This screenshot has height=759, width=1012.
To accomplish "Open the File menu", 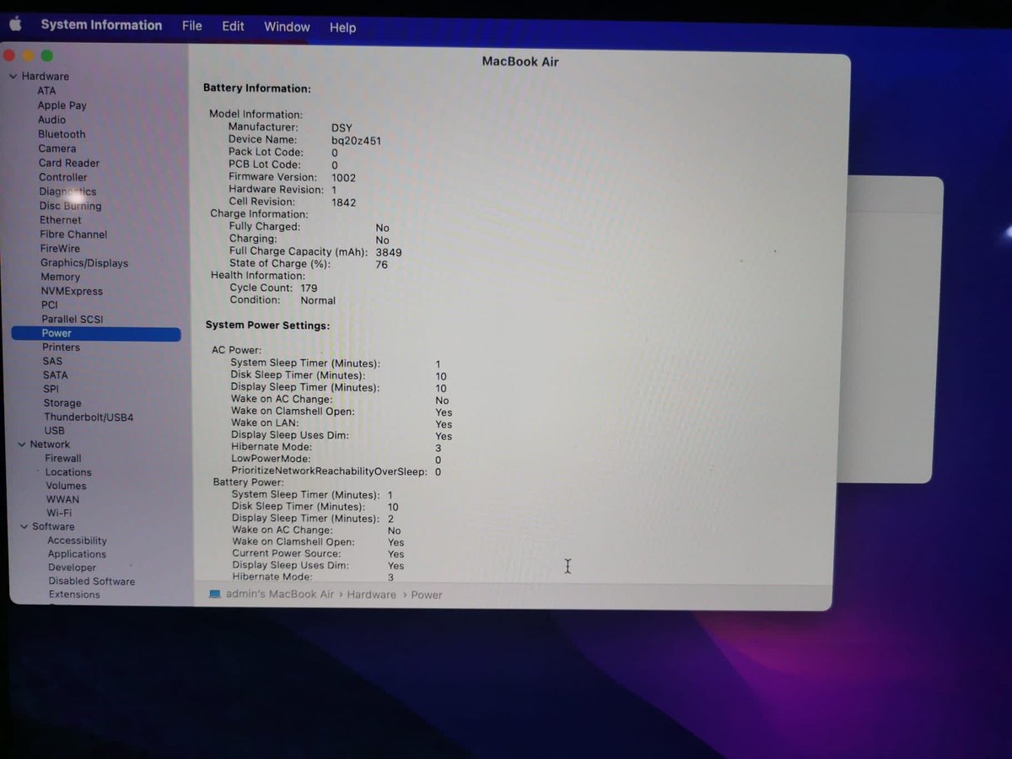I will tap(192, 26).
